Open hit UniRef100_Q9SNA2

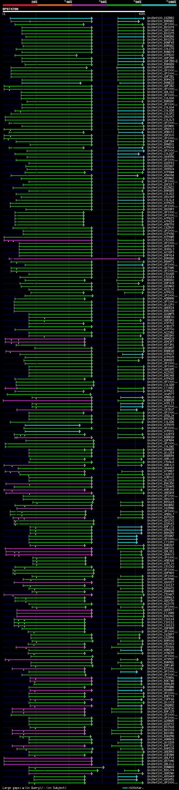[x=161, y=179]
